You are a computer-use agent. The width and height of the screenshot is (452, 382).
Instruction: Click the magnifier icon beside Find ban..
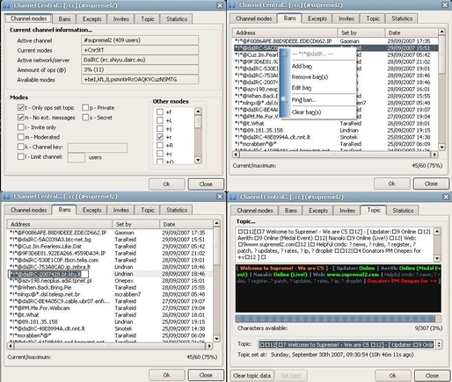[284, 100]
